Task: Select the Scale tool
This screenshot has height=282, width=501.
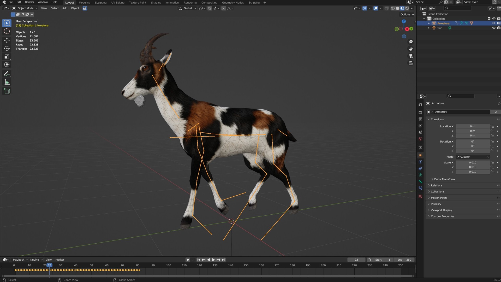Action: 7,56
